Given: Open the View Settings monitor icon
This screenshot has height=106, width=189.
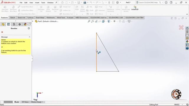Looking at the screenshot, I should 129,21.
